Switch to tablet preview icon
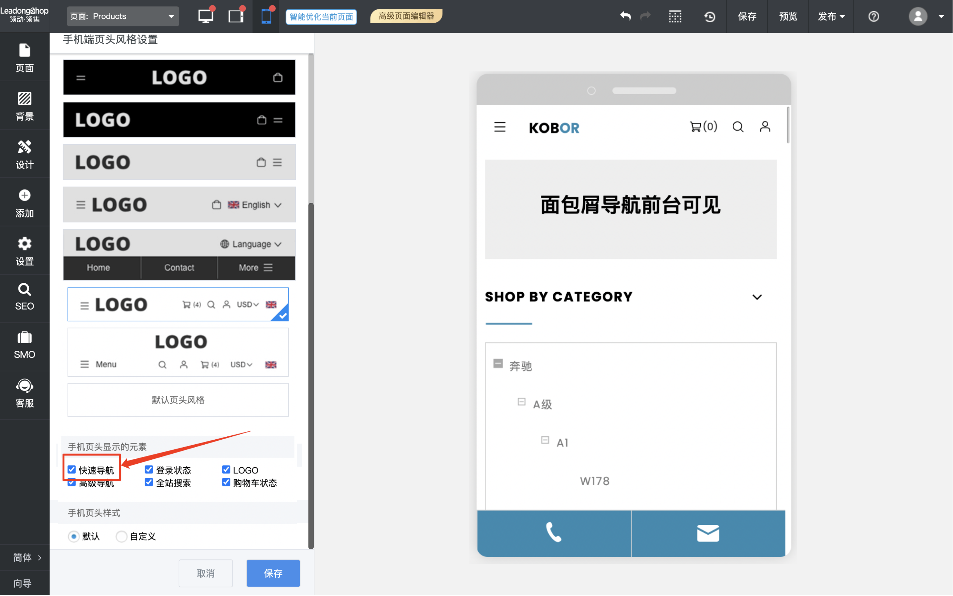This screenshot has height=596, width=953. point(236,16)
